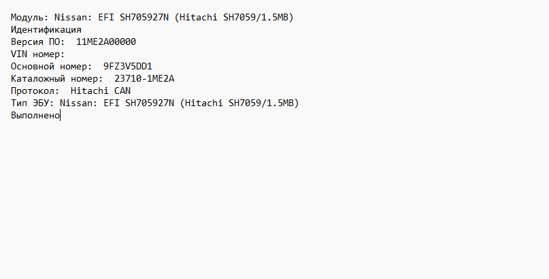Click the "Hitachi CAN" protocol value

(101, 91)
